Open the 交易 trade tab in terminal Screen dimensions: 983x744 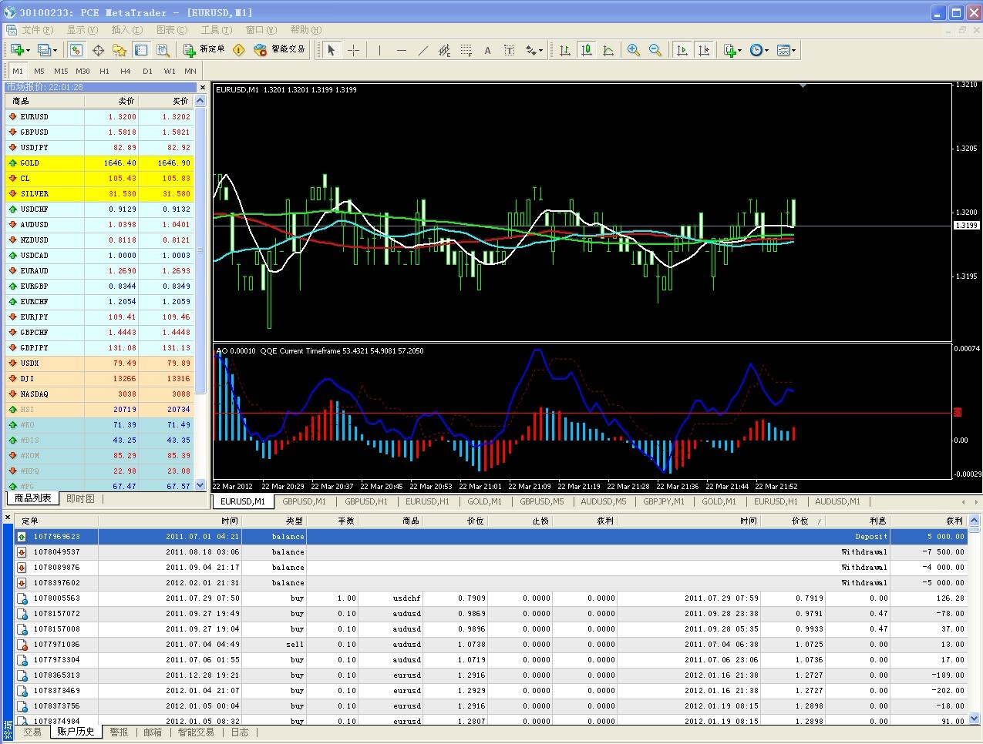point(32,732)
